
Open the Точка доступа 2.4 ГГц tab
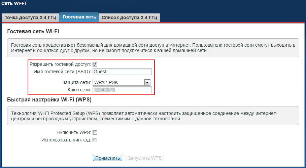point(30,17)
